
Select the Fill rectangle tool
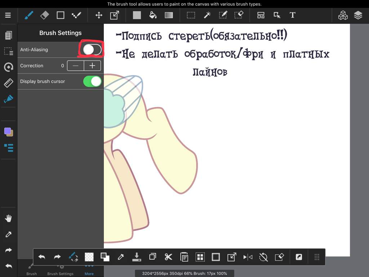[137, 15]
